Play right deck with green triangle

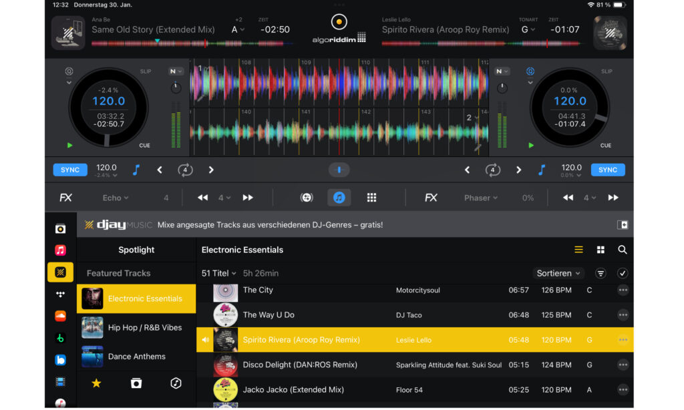click(x=531, y=146)
